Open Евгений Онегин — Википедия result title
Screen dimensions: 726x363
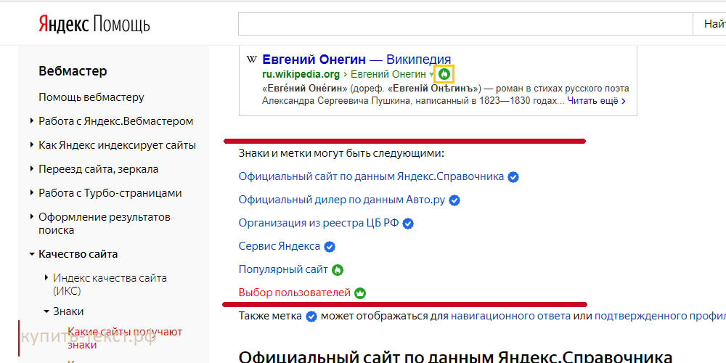[x=356, y=60]
